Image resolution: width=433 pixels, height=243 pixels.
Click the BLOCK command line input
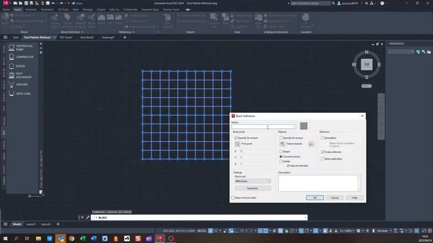click(199, 217)
